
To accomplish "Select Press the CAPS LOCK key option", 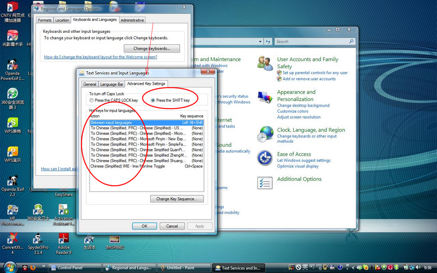I will coord(91,100).
